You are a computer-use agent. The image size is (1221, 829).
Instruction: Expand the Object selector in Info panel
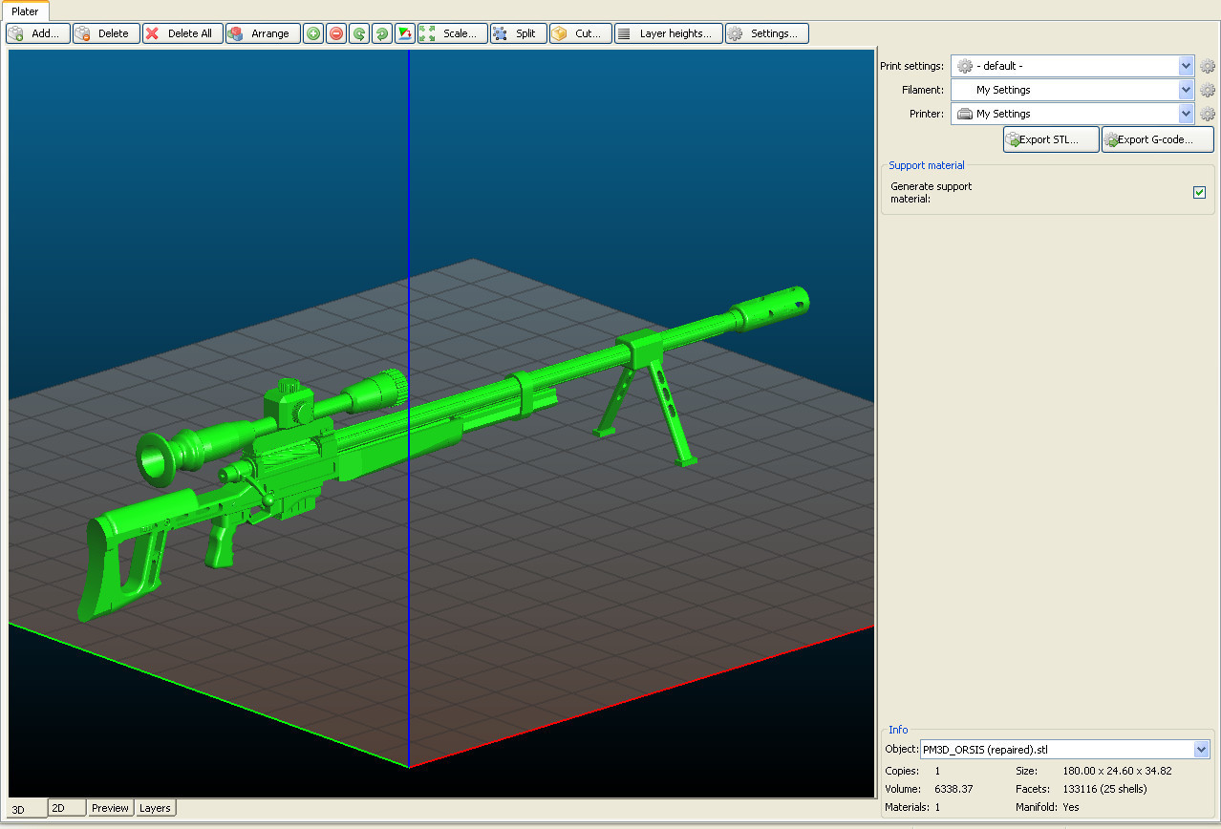[1201, 750]
